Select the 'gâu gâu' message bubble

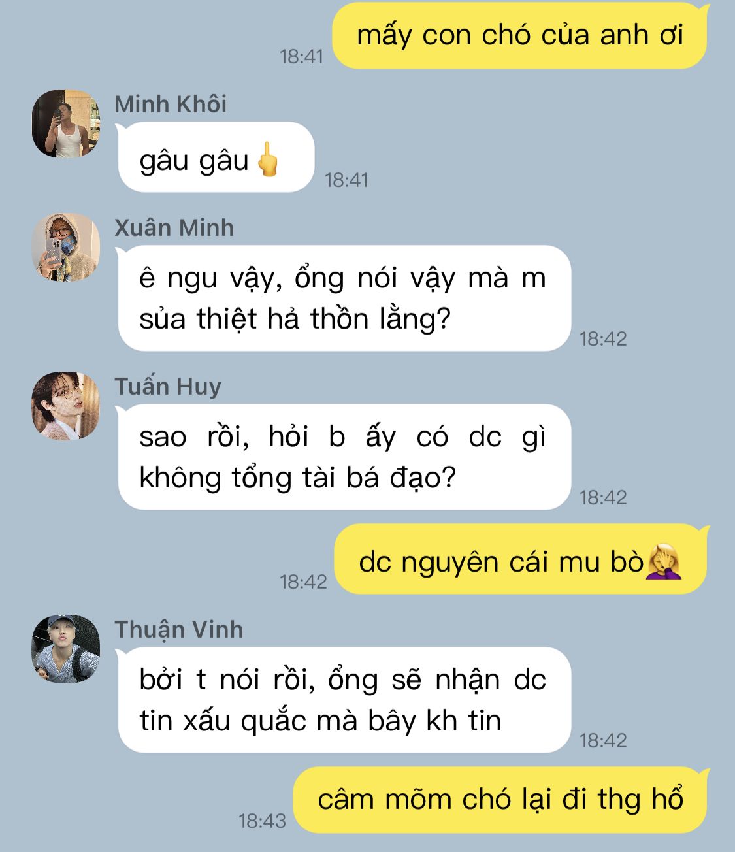tap(216, 157)
